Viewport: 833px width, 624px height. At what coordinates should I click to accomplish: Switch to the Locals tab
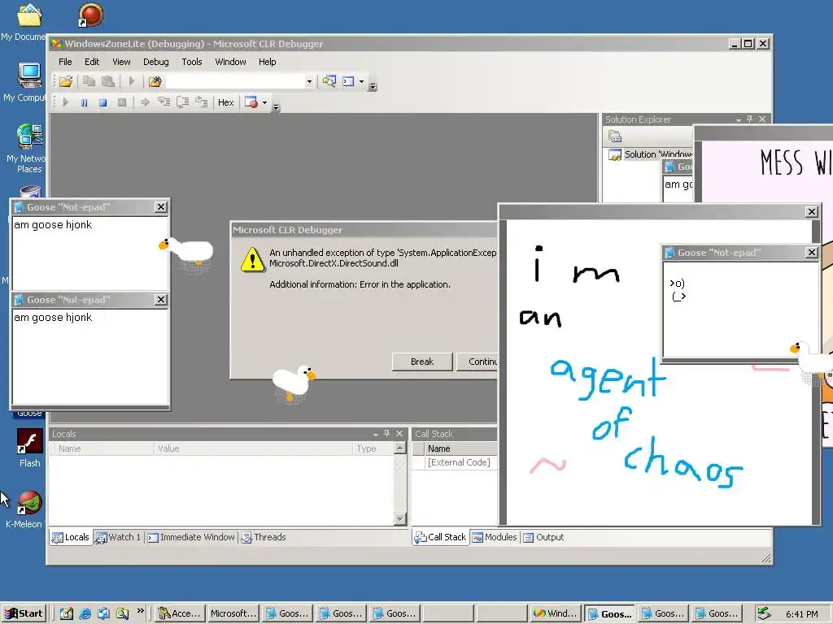tap(71, 537)
